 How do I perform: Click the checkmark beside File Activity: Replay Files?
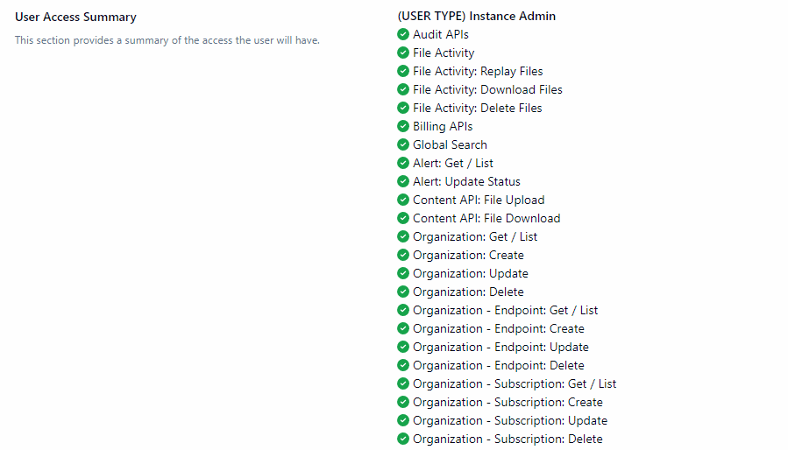403,71
